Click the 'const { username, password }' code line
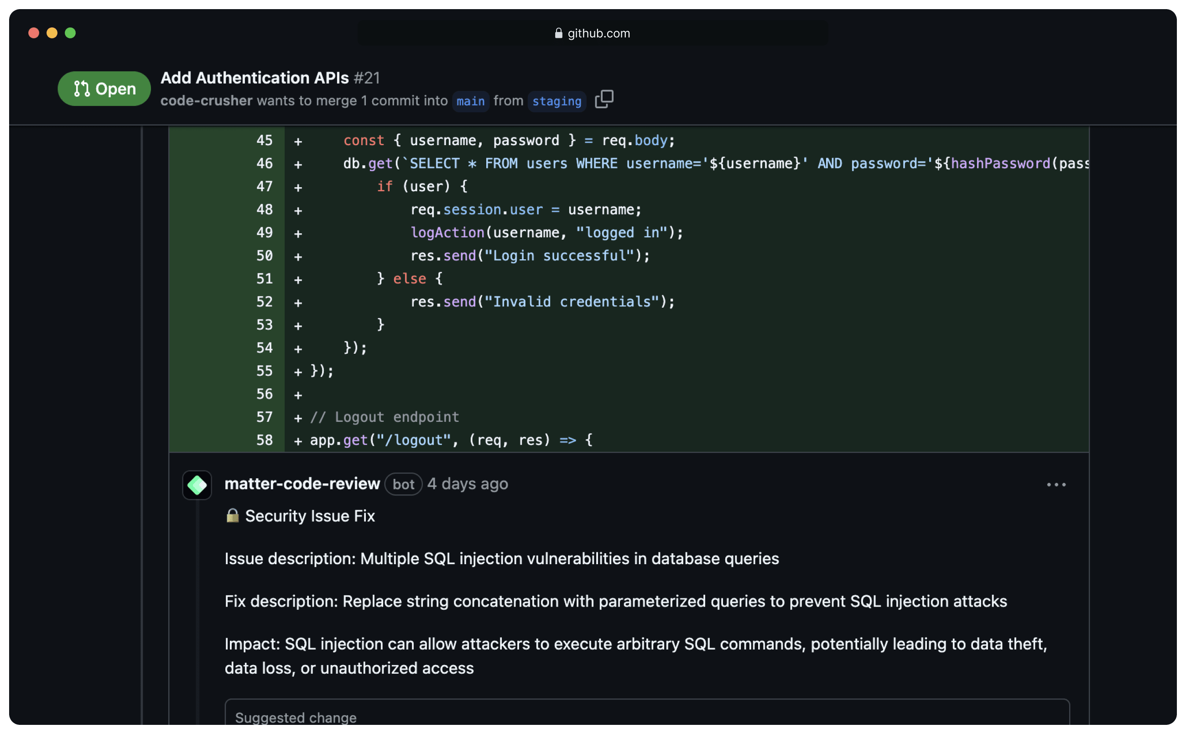Viewport: 1186px width, 734px height. (x=509, y=140)
